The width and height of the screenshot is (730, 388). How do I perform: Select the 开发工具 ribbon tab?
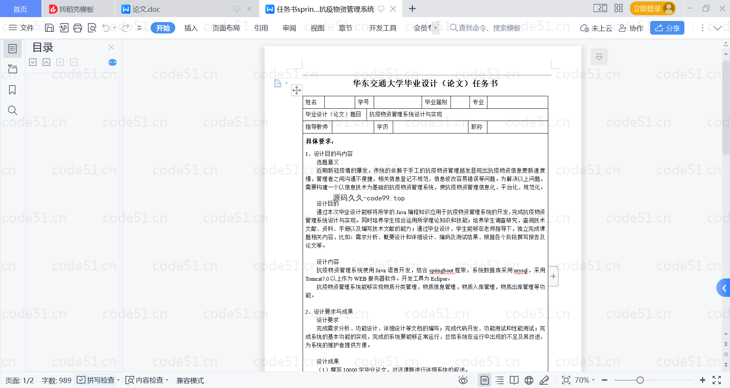point(383,28)
